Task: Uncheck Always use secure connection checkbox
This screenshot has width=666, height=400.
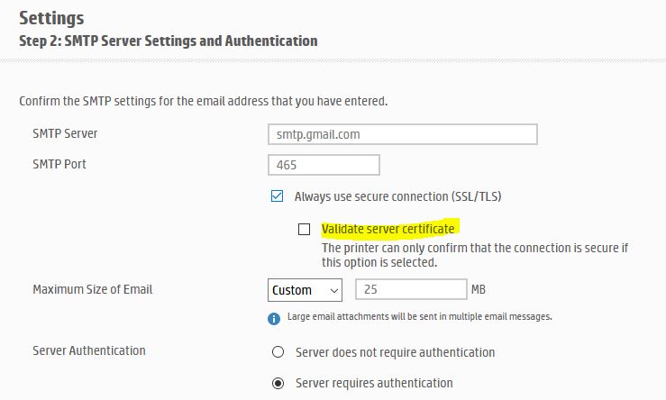Action: [x=278, y=195]
